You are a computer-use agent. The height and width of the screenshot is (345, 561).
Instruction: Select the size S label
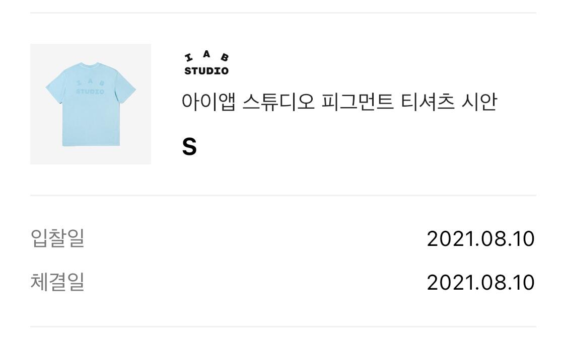[189, 147]
